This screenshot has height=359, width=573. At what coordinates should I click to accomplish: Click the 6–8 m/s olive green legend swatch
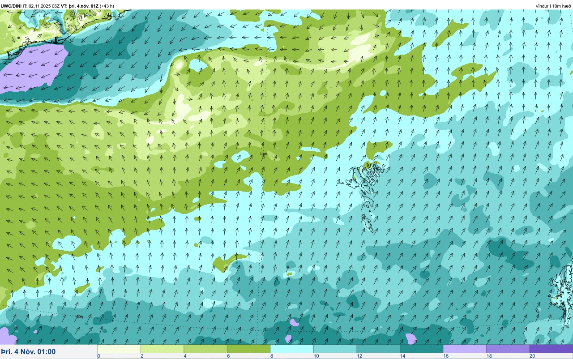(x=248, y=349)
